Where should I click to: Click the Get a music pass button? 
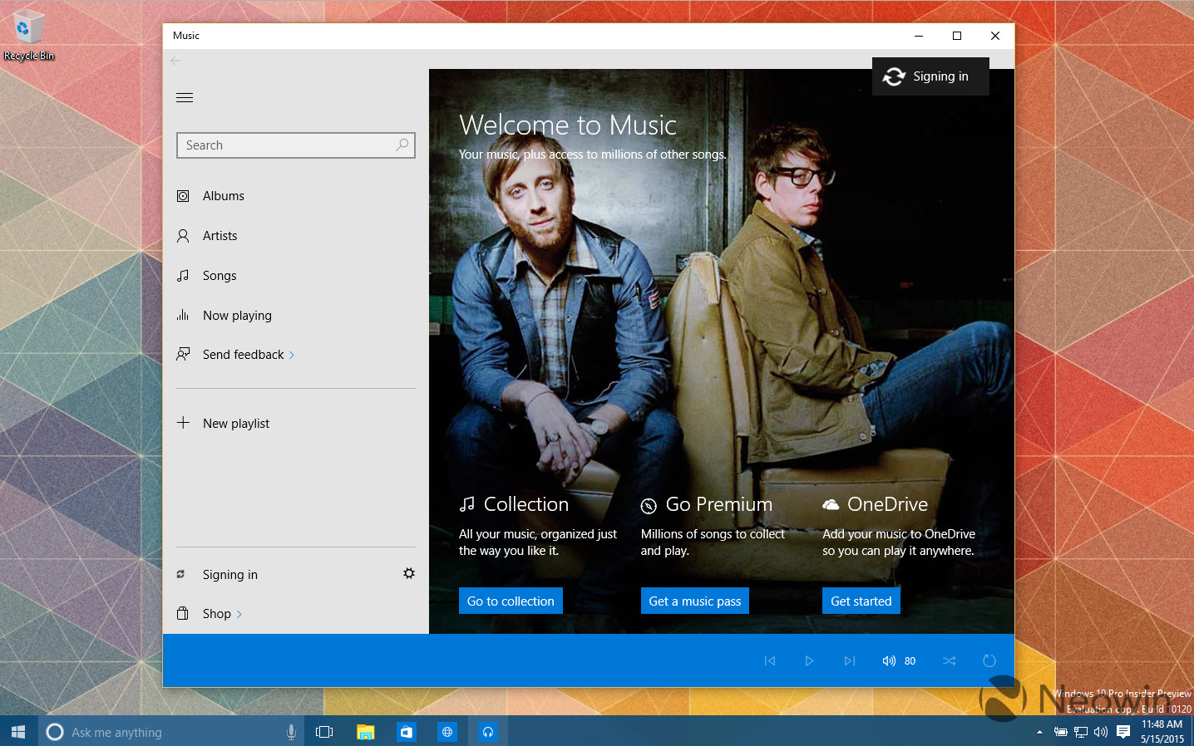(694, 601)
